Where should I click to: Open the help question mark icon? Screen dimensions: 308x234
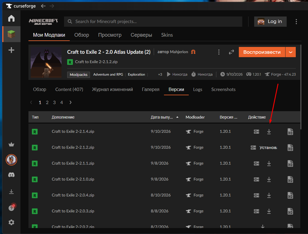(x=11, y=208)
